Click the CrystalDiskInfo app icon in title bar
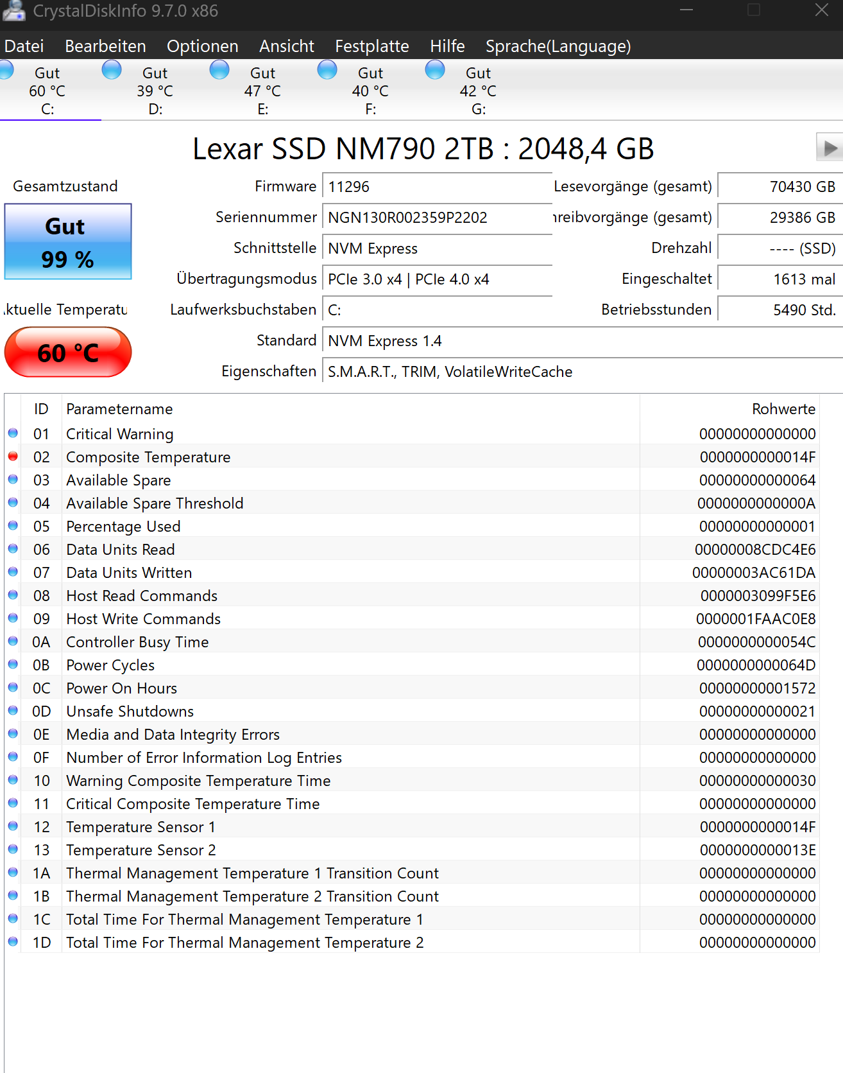Screen dimensions: 843x1073 click(x=13, y=11)
